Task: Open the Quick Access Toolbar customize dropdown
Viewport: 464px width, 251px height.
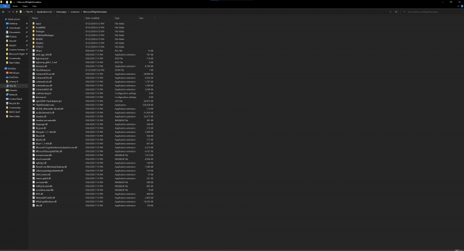Action: coord(14,2)
